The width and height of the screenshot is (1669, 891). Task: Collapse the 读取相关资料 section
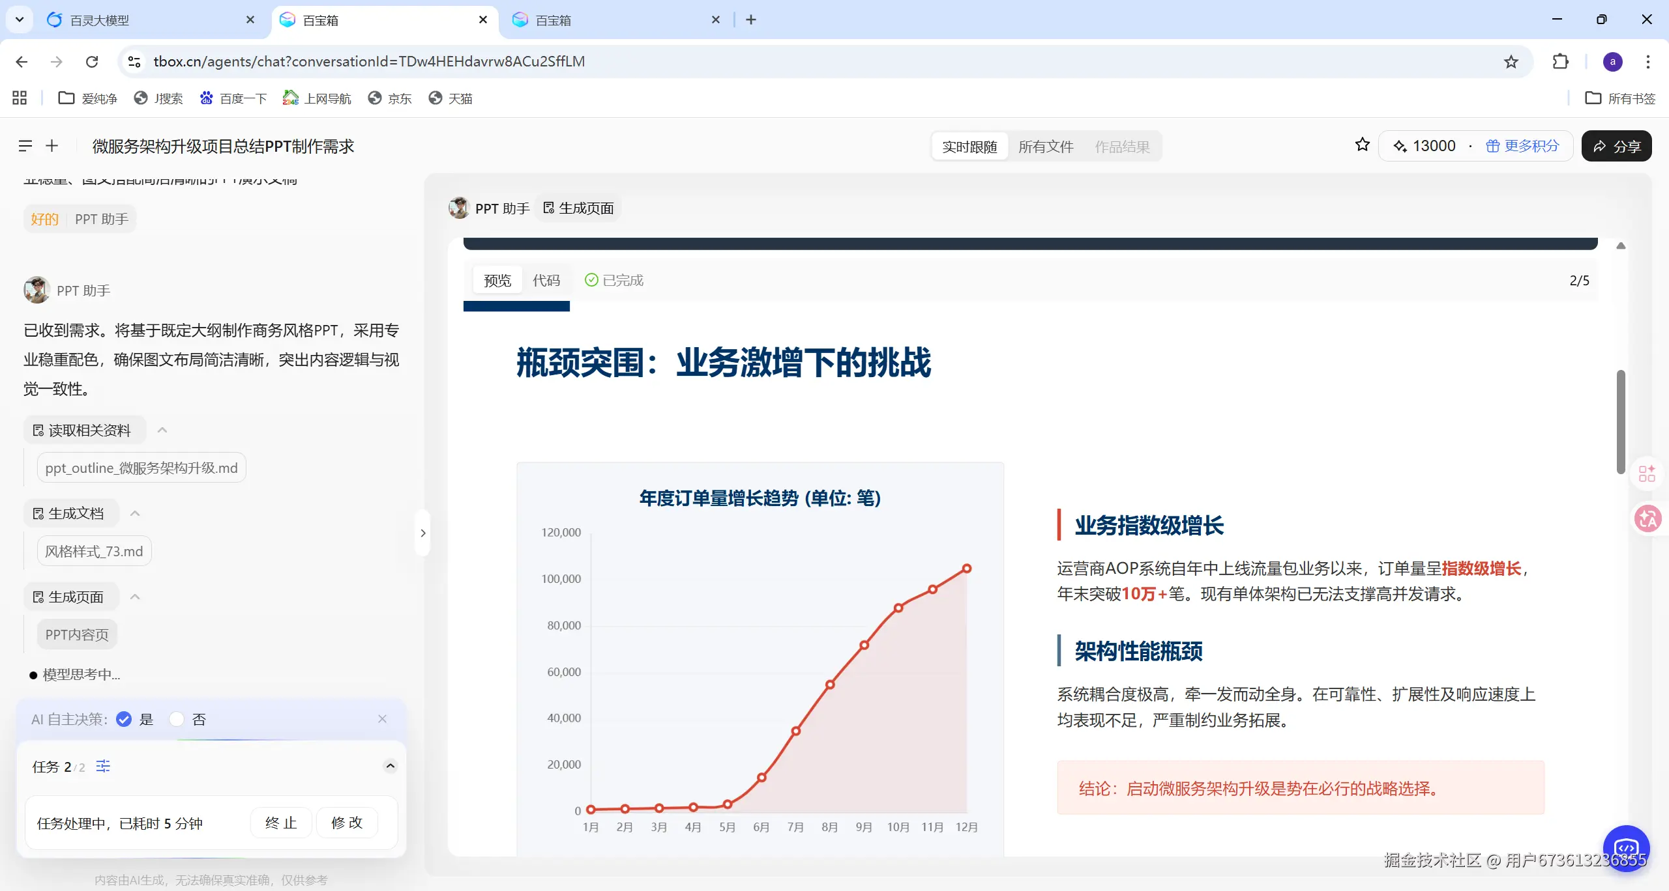pos(162,430)
